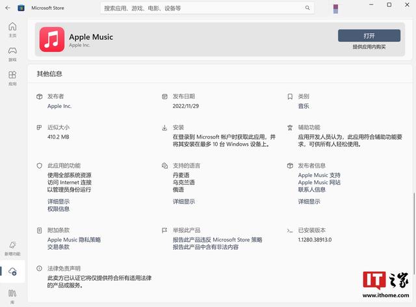Open the Library (库) sidebar icon

pyautogui.click(x=12, y=293)
